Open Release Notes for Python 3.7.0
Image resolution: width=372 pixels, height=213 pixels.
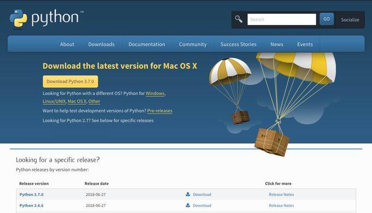coord(281,194)
